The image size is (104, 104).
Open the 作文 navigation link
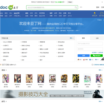[x=55, y=16]
